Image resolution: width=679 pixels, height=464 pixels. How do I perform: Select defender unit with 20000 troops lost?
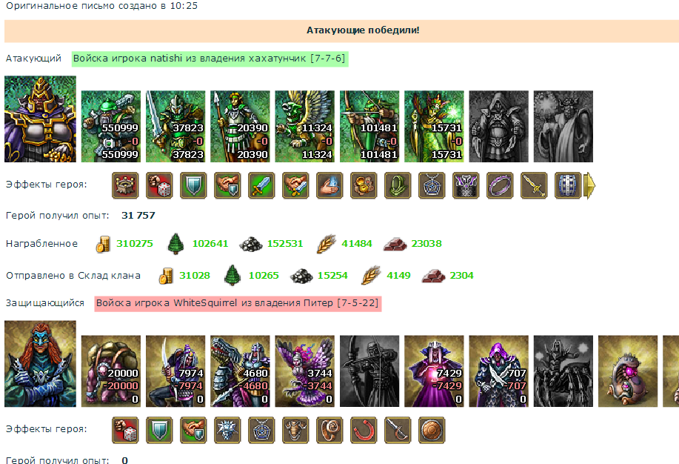tap(111, 371)
